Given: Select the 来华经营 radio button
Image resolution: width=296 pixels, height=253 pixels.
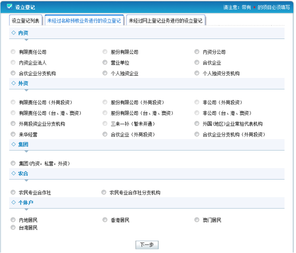Looking at the screenshot, I should click(13, 134).
